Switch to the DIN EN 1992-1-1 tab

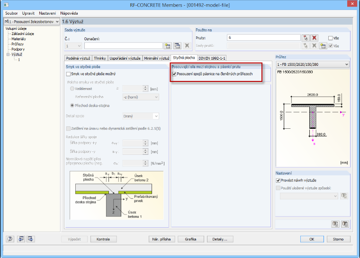click(212, 58)
